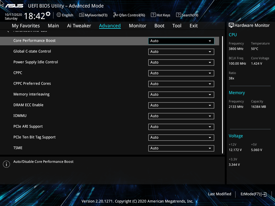
Task: Expand the IOMMU dropdown
Action: 181,116
